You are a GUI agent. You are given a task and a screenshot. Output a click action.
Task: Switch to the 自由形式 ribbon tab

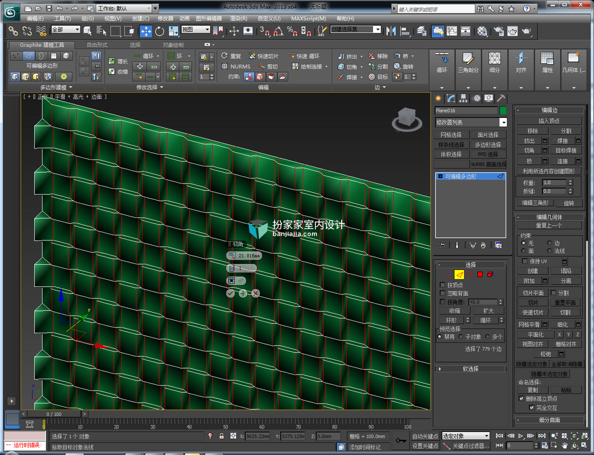pyautogui.click(x=97, y=44)
